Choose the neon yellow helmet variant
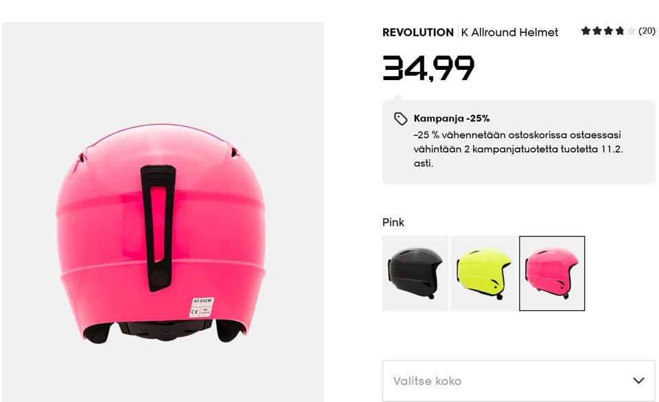 coord(484,273)
